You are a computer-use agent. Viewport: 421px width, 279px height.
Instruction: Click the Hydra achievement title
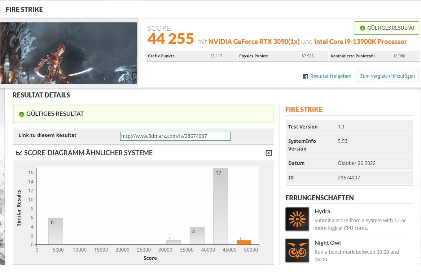(x=322, y=212)
